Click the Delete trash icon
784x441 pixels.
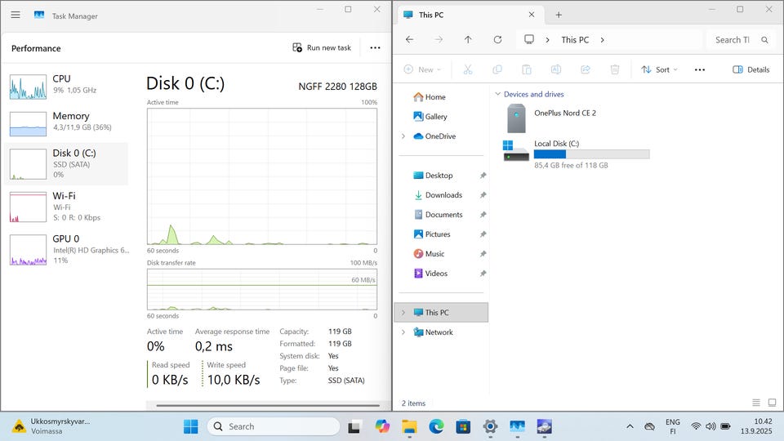615,69
